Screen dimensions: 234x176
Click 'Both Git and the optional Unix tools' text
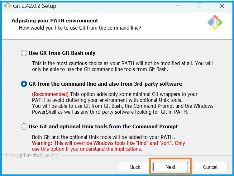point(103,137)
